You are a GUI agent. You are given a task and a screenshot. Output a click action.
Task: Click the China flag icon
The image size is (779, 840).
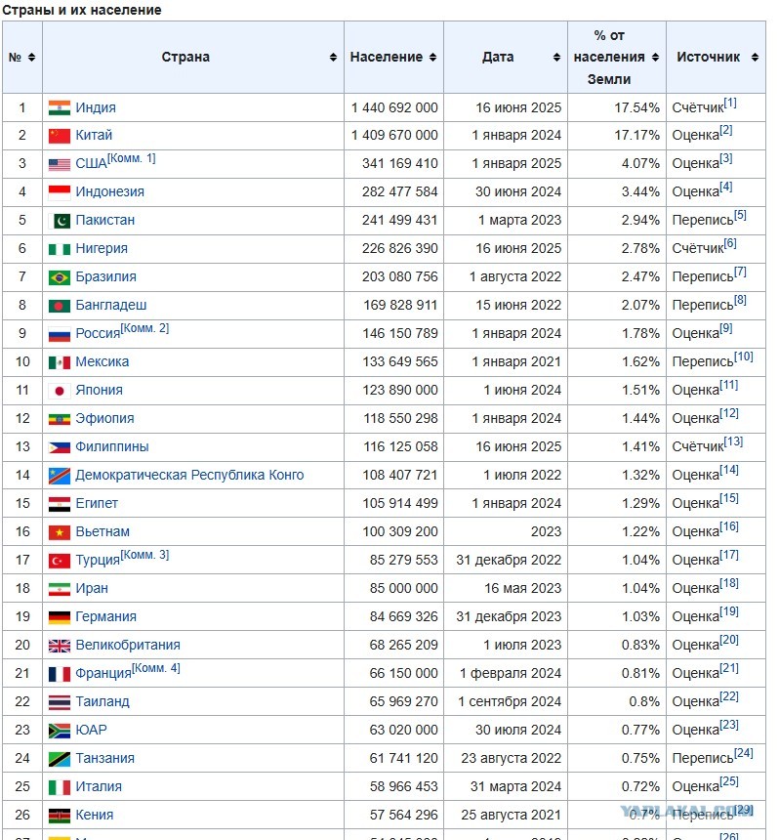click(59, 136)
